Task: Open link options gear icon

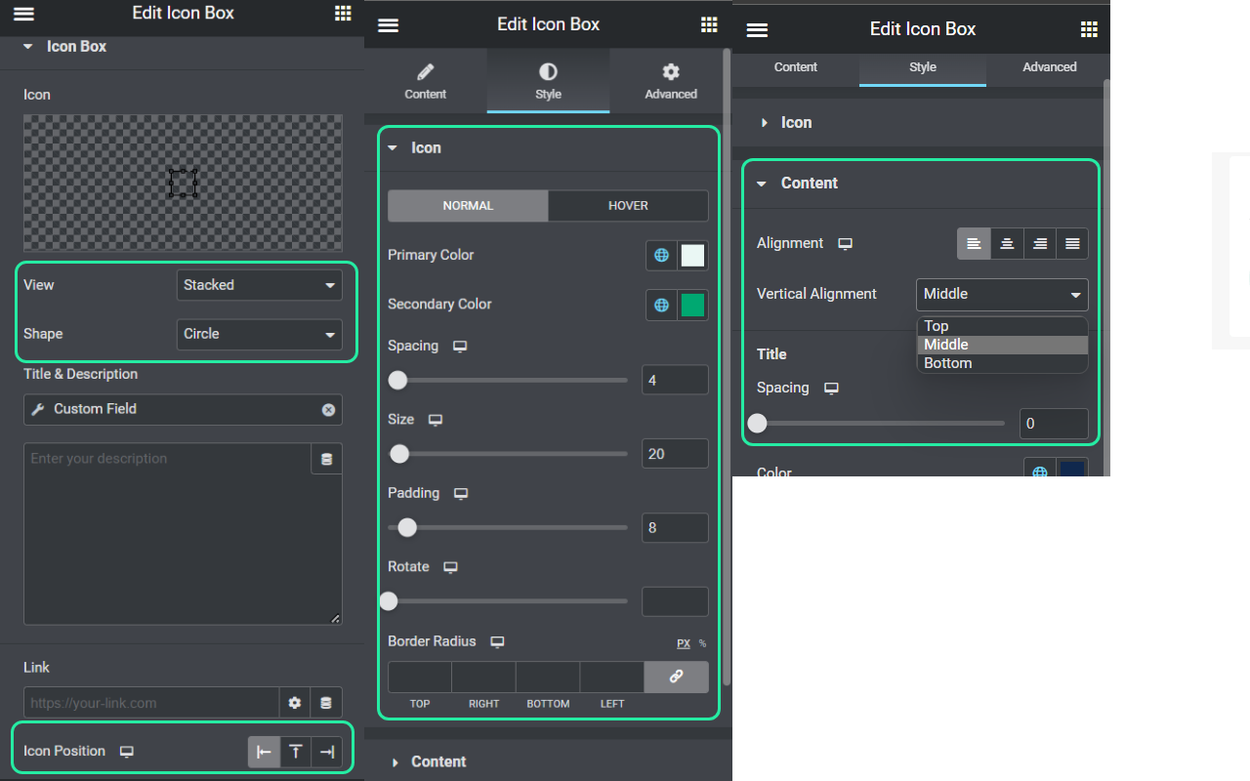Action: pyautogui.click(x=295, y=703)
